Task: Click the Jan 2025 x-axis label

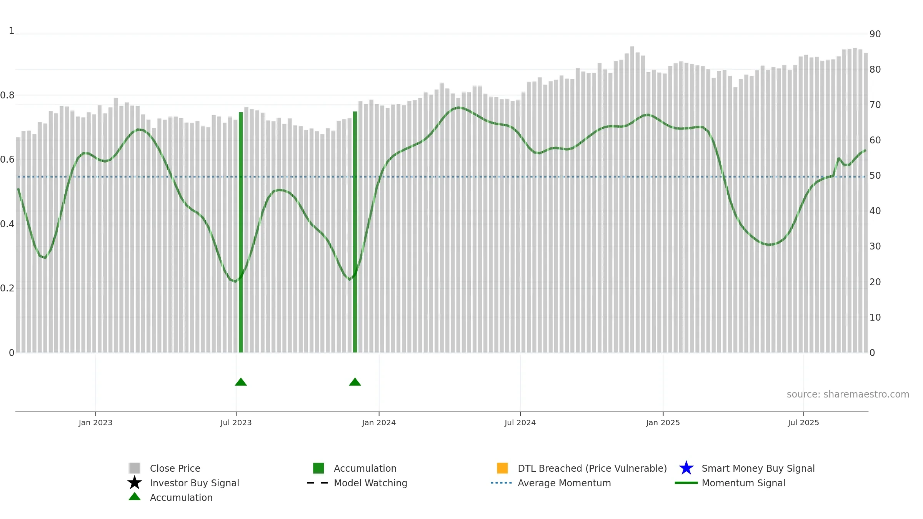Action: pyautogui.click(x=663, y=423)
